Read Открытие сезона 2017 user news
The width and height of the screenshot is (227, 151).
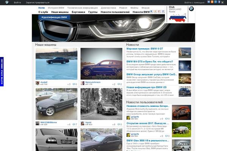tap(148, 123)
